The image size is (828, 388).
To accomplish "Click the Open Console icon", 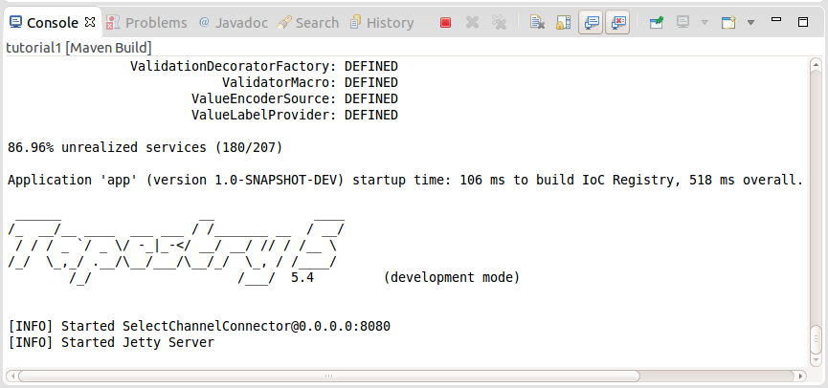I will 729,22.
